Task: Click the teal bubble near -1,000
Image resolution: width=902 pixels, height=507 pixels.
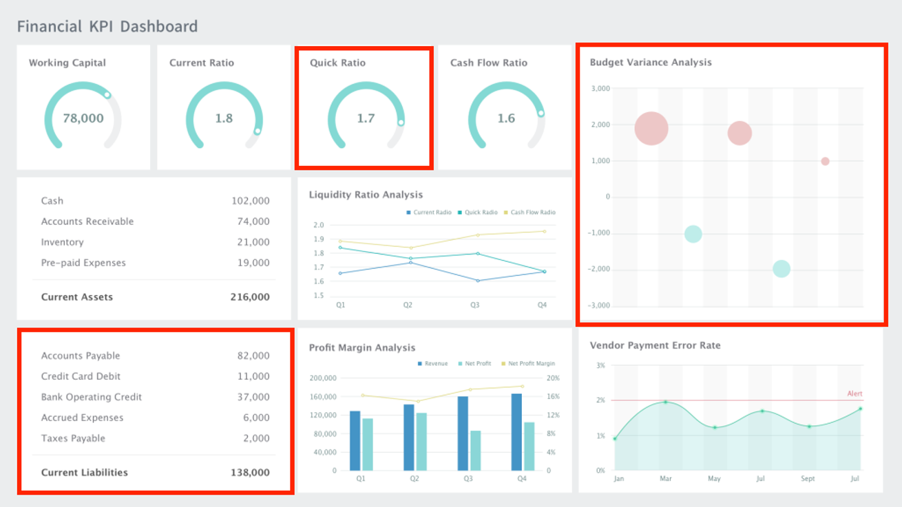Action: pyautogui.click(x=693, y=234)
